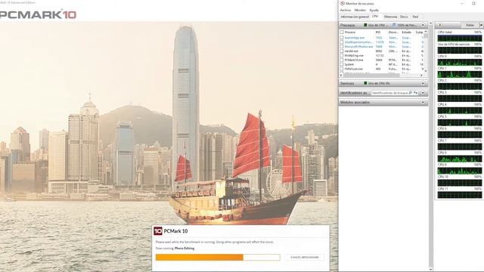Screen dimensions: 484x272
Task: Click the blue maximum frequency indicator in Procesos header
Action: pos(394,25)
